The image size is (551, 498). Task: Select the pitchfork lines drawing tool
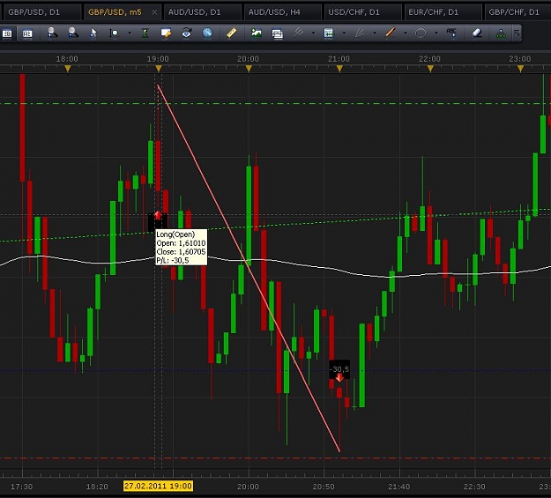click(298, 33)
